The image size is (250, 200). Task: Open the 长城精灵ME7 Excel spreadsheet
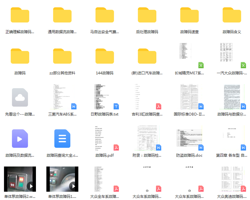[x=189, y=56]
